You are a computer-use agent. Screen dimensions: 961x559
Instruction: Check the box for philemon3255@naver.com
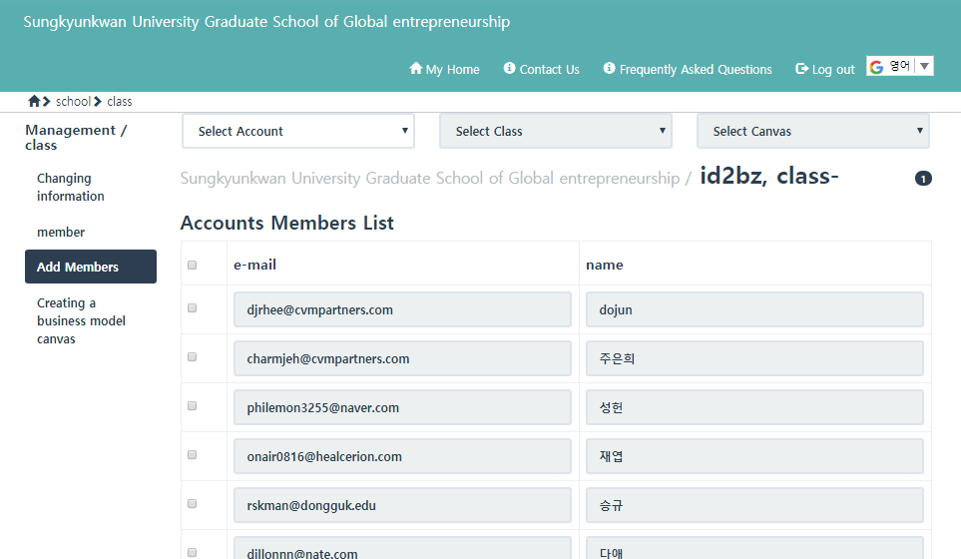click(x=192, y=405)
